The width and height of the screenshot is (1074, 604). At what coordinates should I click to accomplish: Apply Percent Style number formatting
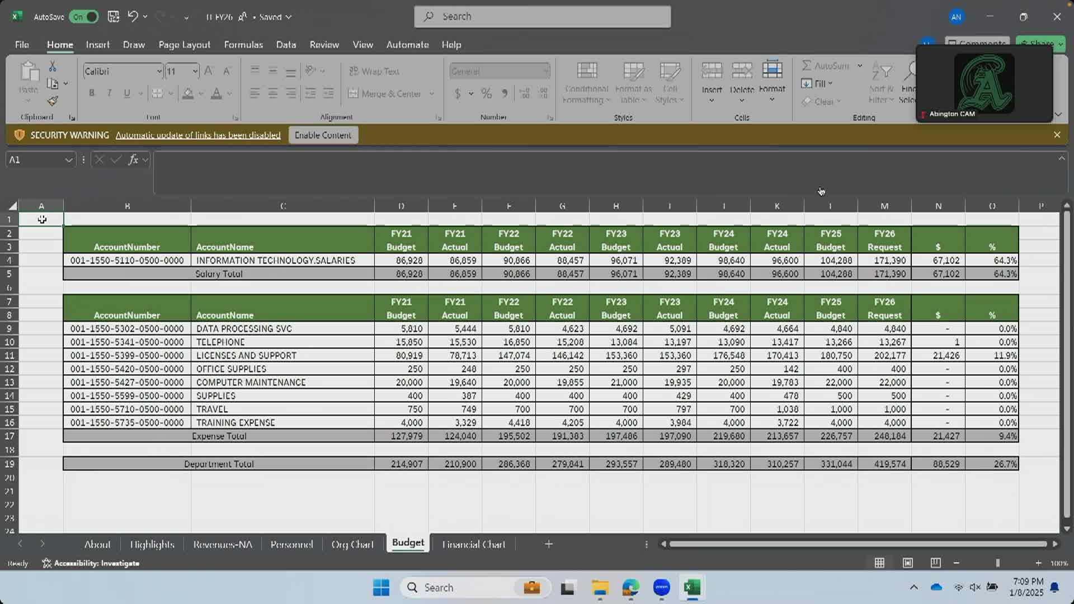pyautogui.click(x=486, y=94)
